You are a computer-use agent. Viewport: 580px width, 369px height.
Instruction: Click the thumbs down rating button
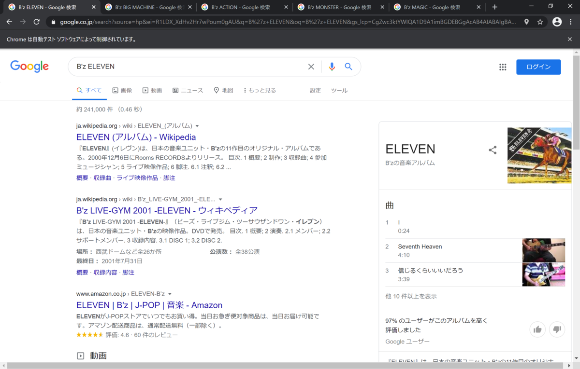pyautogui.click(x=557, y=329)
